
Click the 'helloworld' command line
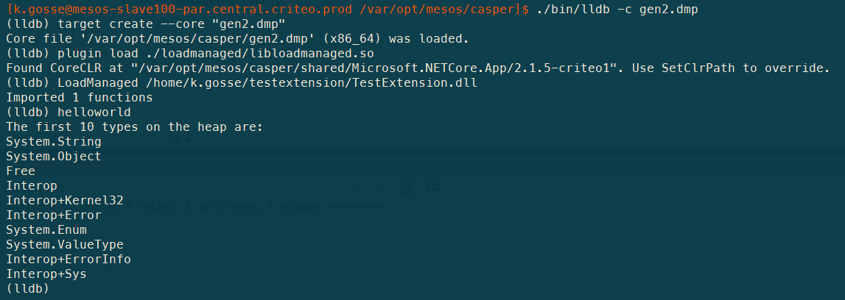click(69, 113)
